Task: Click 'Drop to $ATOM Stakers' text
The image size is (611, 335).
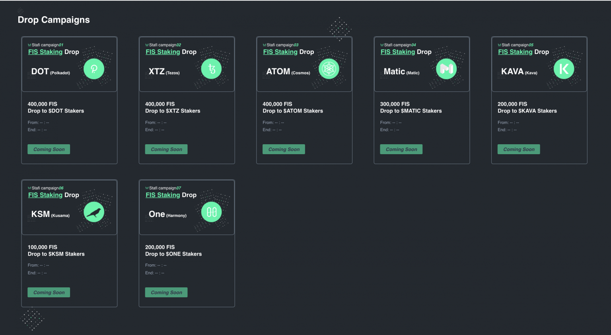Action: [x=293, y=111]
